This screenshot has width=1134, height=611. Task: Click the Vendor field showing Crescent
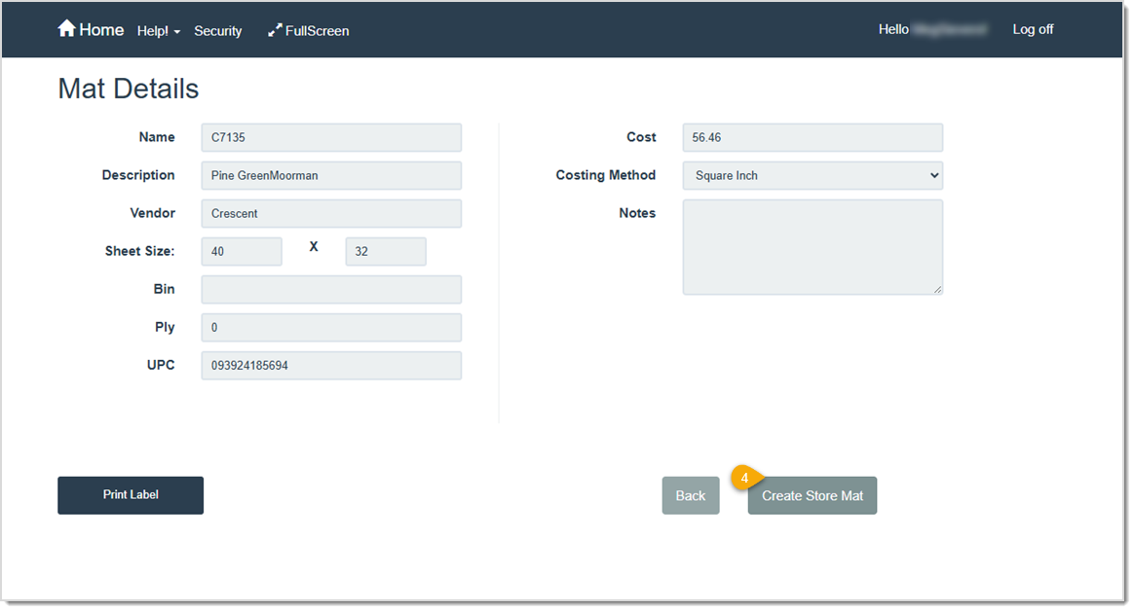click(331, 213)
